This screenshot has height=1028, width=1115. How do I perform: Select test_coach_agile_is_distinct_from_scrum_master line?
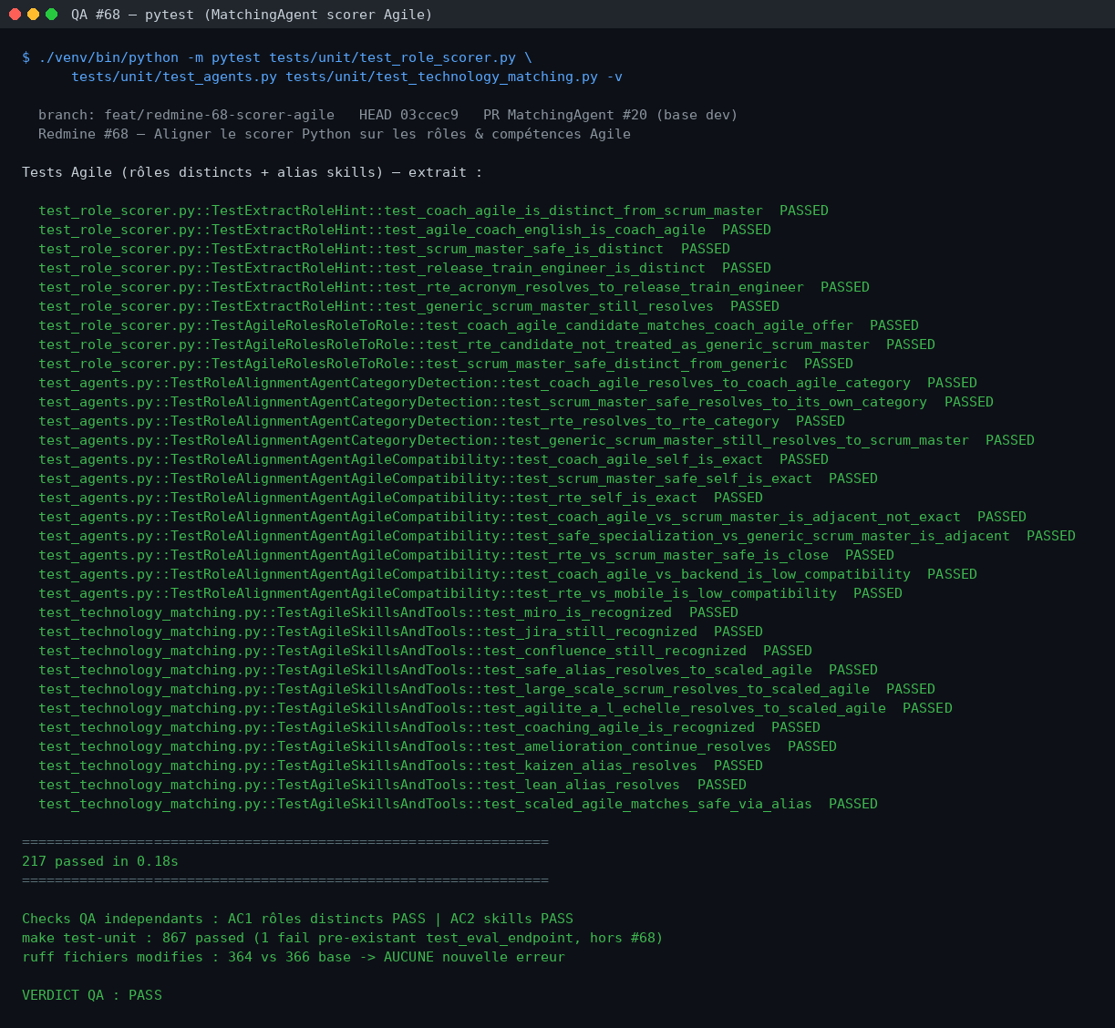(x=433, y=211)
